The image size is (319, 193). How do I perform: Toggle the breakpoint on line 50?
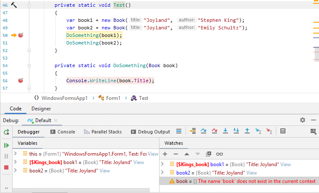[21, 35]
